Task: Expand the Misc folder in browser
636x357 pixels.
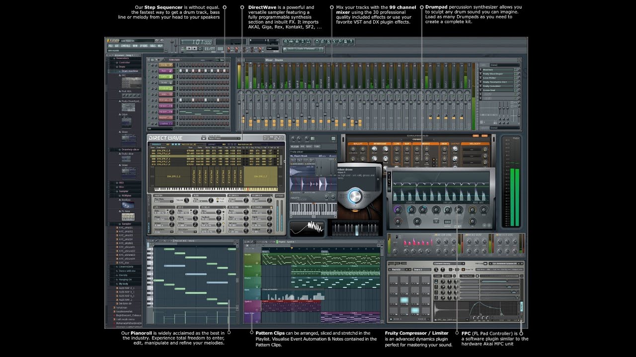Action: (x=121, y=187)
